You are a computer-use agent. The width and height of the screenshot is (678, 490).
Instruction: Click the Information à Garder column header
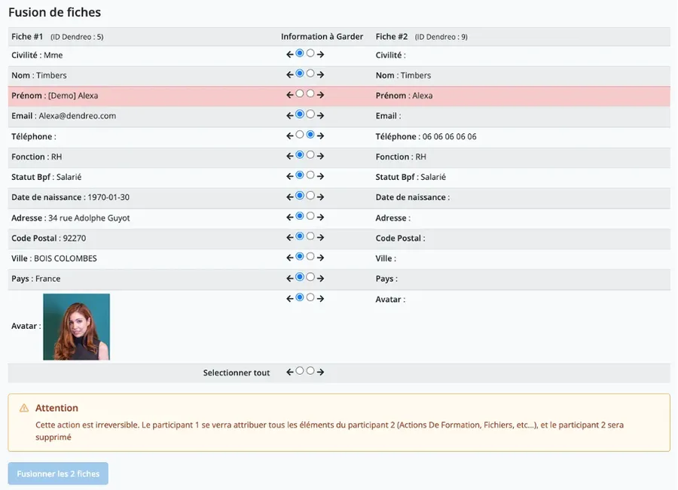pyautogui.click(x=322, y=37)
